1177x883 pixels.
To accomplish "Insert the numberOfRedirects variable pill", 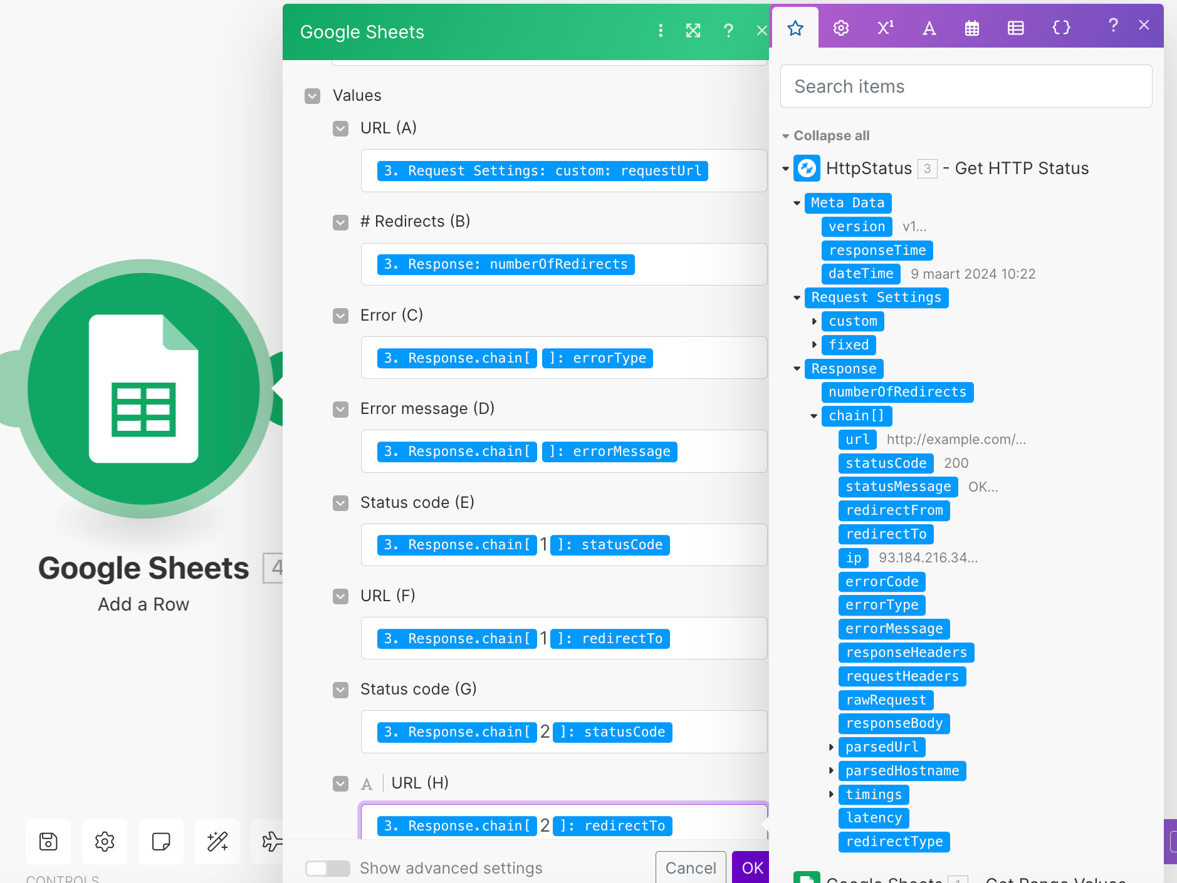I will pyautogui.click(x=897, y=392).
